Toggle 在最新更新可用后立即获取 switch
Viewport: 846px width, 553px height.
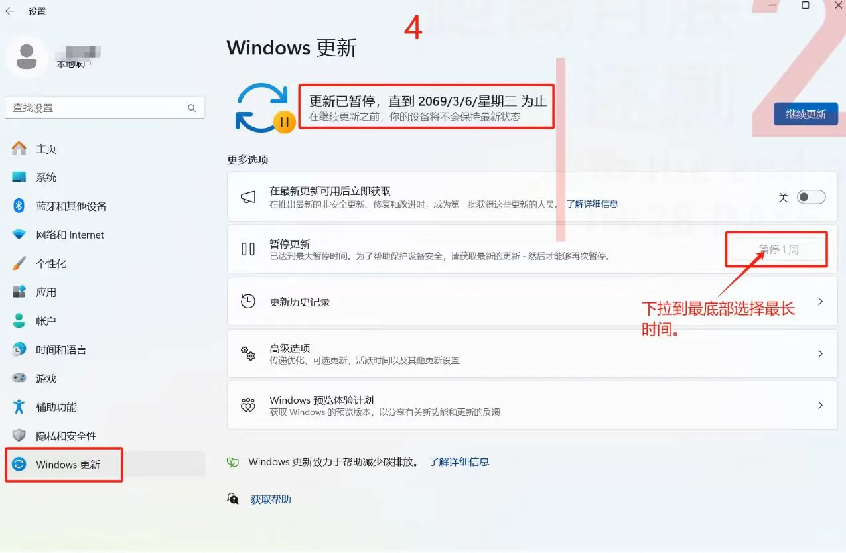click(811, 197)
